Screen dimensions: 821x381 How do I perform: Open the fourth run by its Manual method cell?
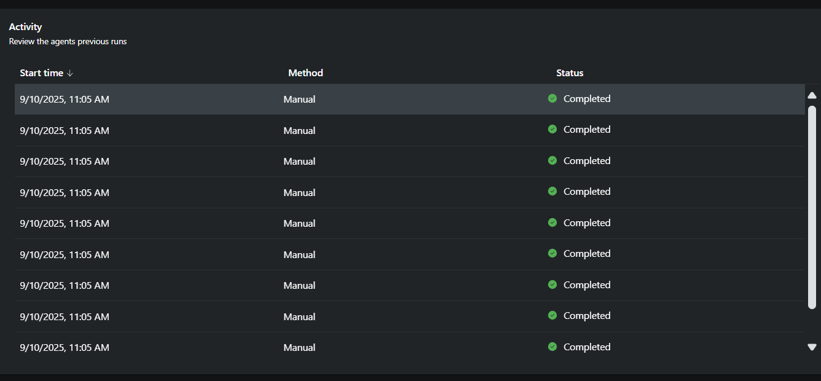point(299,192)
